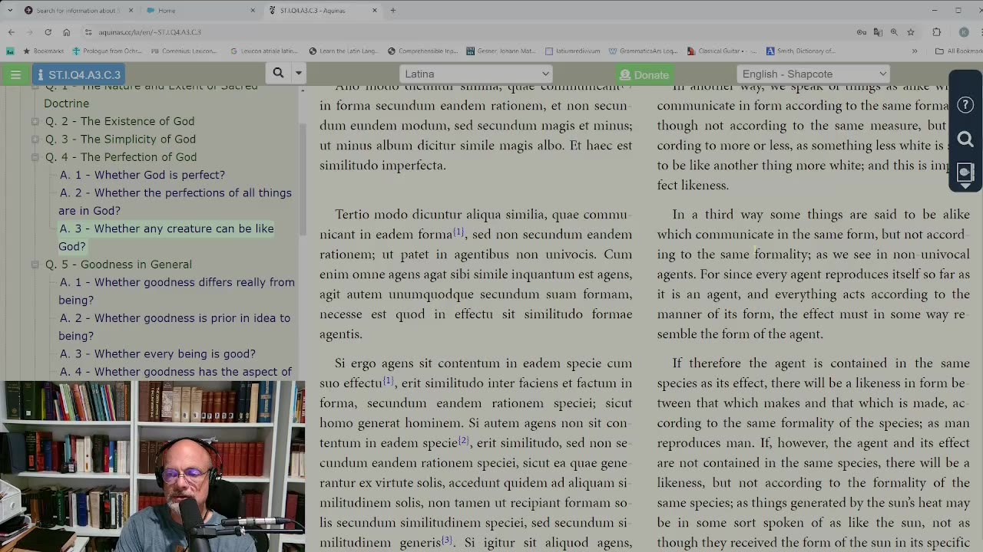This screenshot has width=983, height=552.
Task: Open A. 1 - Whether God is perfect?
Action: pos(142,175)
